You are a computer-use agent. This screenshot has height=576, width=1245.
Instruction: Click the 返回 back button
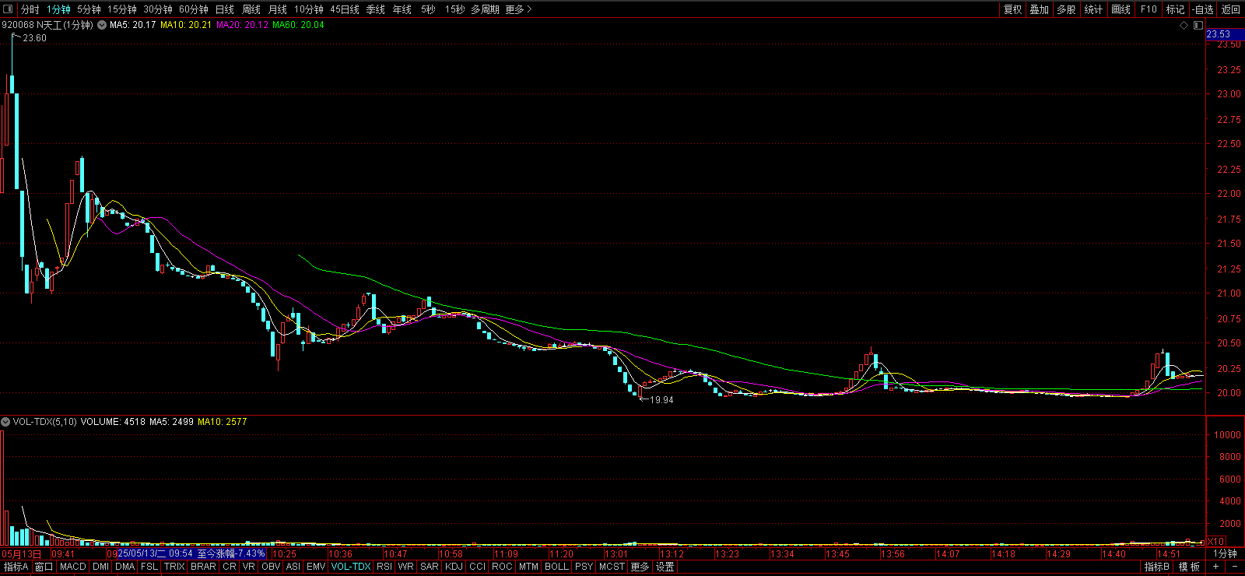point(1231,9)
